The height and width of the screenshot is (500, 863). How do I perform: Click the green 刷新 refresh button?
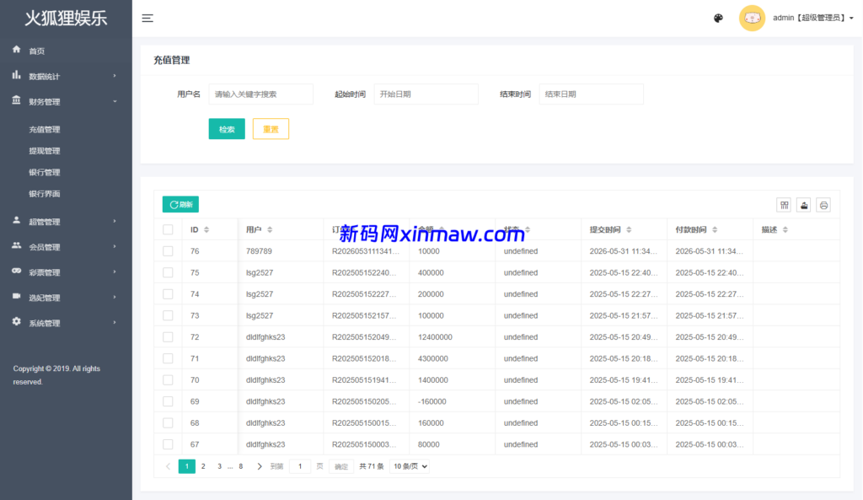point(180,204)
